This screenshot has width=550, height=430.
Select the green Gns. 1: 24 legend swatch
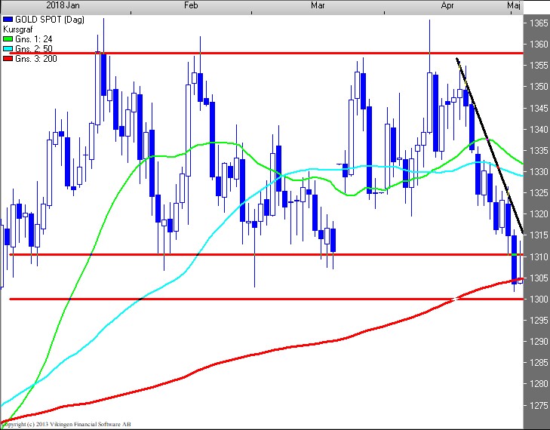coord(8,38)
